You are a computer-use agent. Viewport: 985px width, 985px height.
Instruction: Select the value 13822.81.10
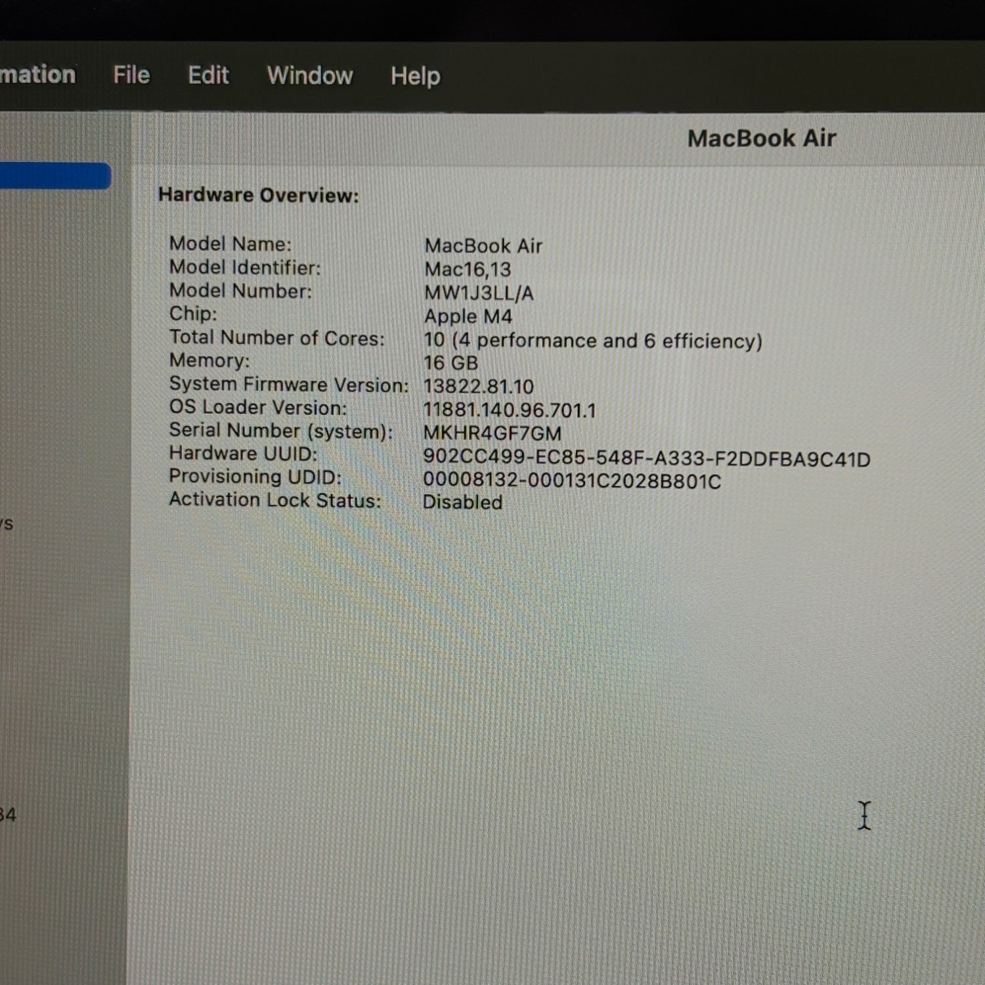478,387
